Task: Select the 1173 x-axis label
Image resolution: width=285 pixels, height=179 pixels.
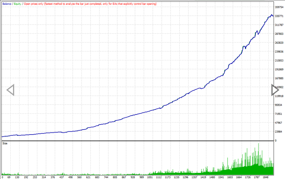Action: tap(168, 177)
